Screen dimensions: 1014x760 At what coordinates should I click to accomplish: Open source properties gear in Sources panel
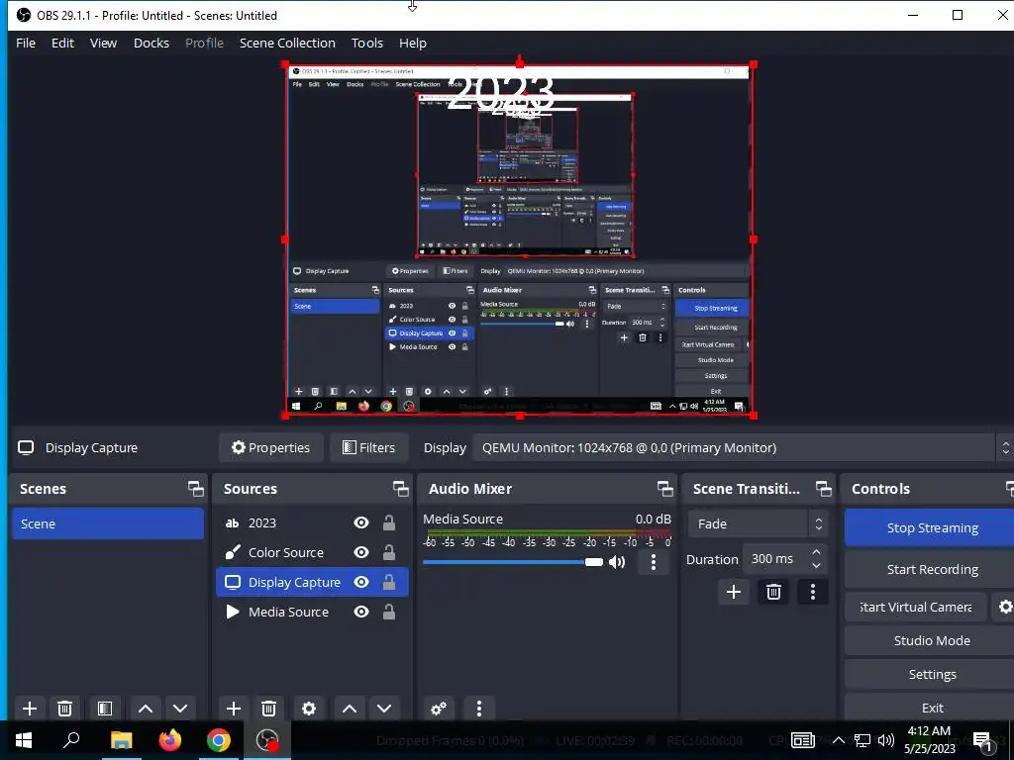coord(309,709)
